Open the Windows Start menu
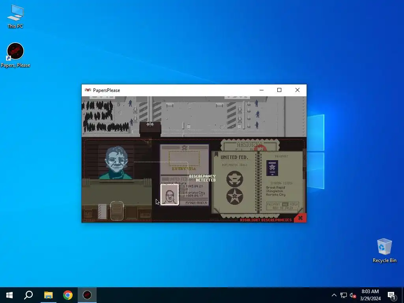The width and height of the screenshot is (404, 303). point(9,295)
